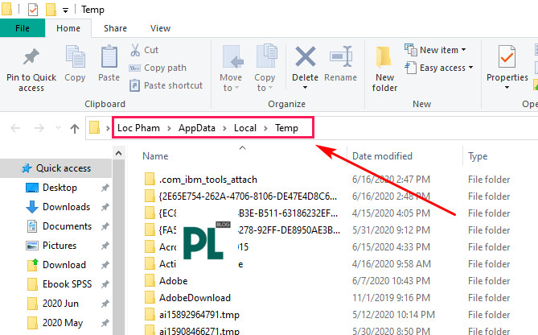Open Customize Quick Access Toolbar dropdown arrow
Screen dimensions: 538x335
pos(65,10)
